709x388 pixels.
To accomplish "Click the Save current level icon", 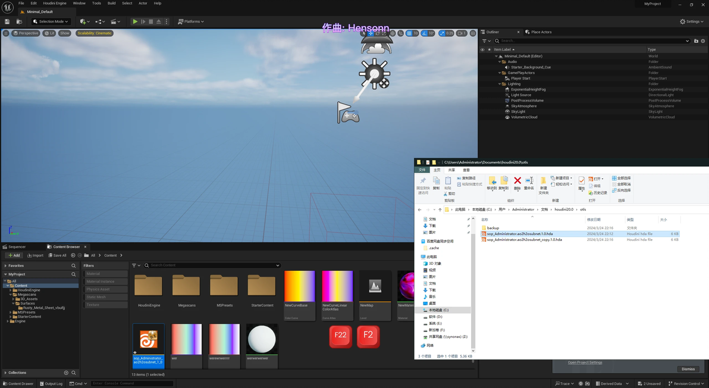I will click(7, 21).
